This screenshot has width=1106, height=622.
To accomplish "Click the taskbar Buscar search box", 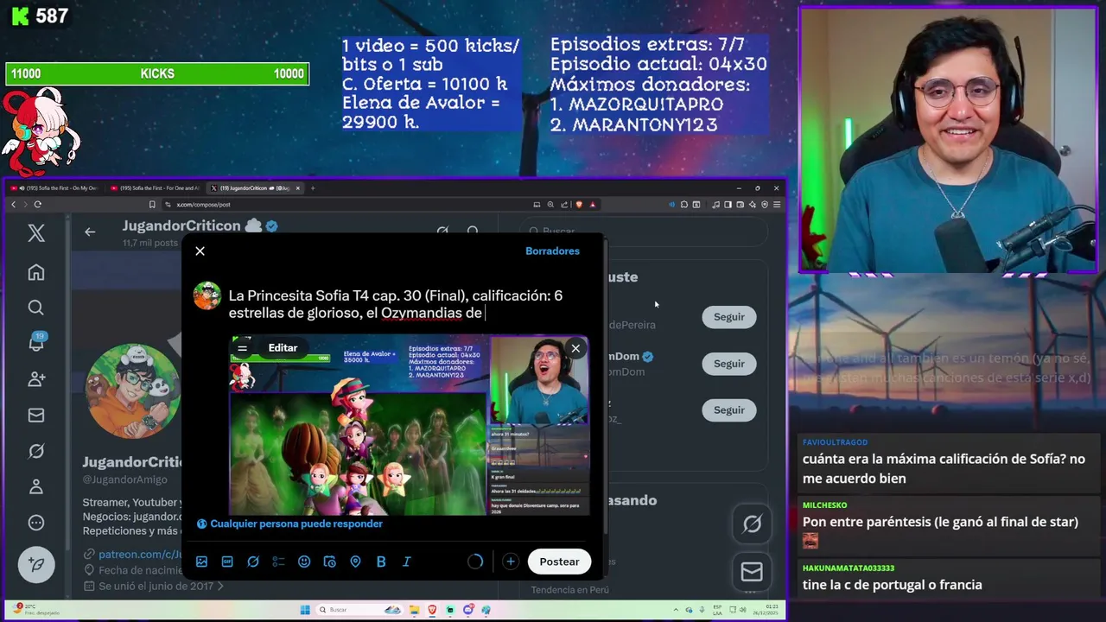I will click(359, 610).
